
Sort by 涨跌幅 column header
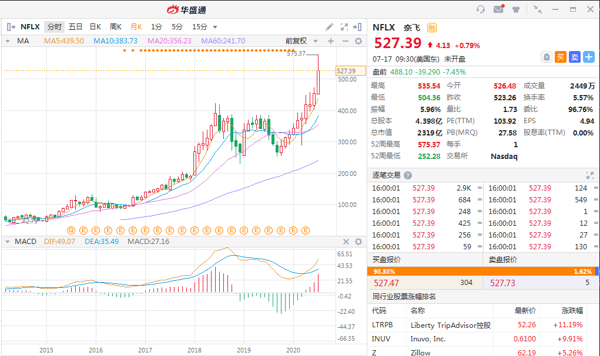tap(572, 310)
